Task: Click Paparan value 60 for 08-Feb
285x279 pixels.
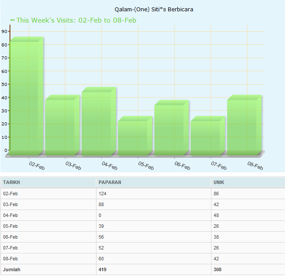Action: (101, 259)
